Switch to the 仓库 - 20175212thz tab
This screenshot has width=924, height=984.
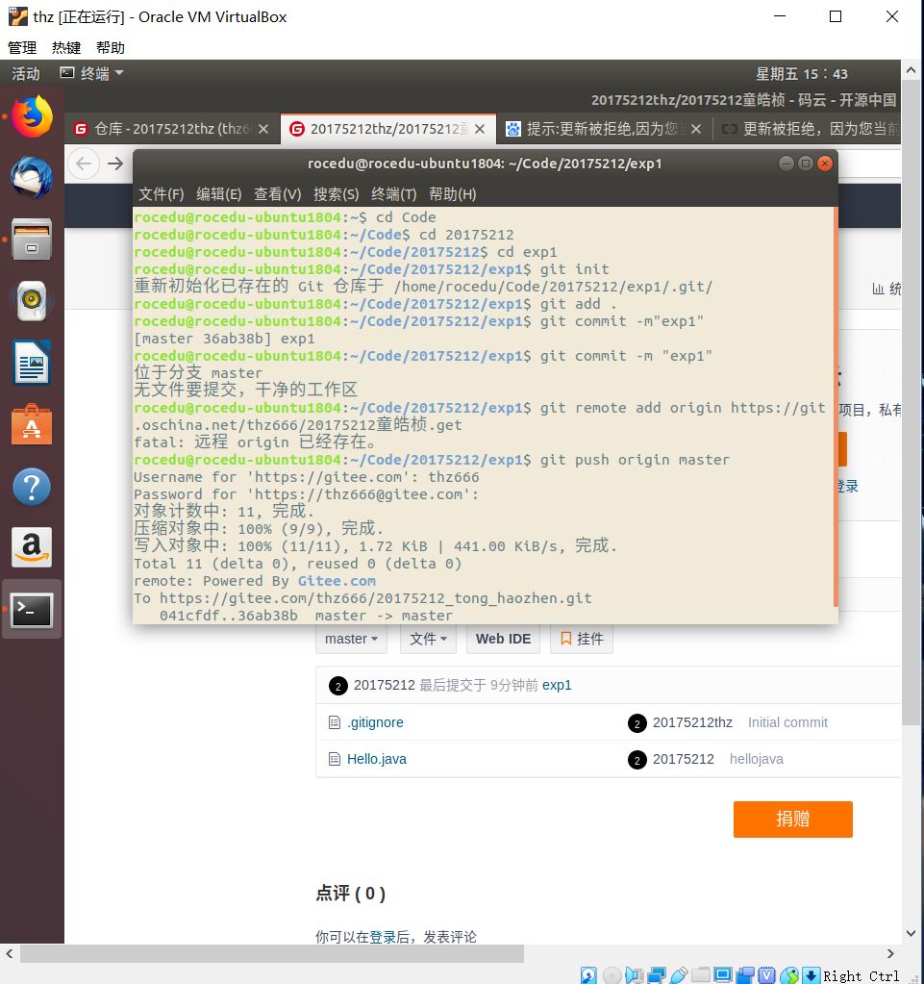172,129
